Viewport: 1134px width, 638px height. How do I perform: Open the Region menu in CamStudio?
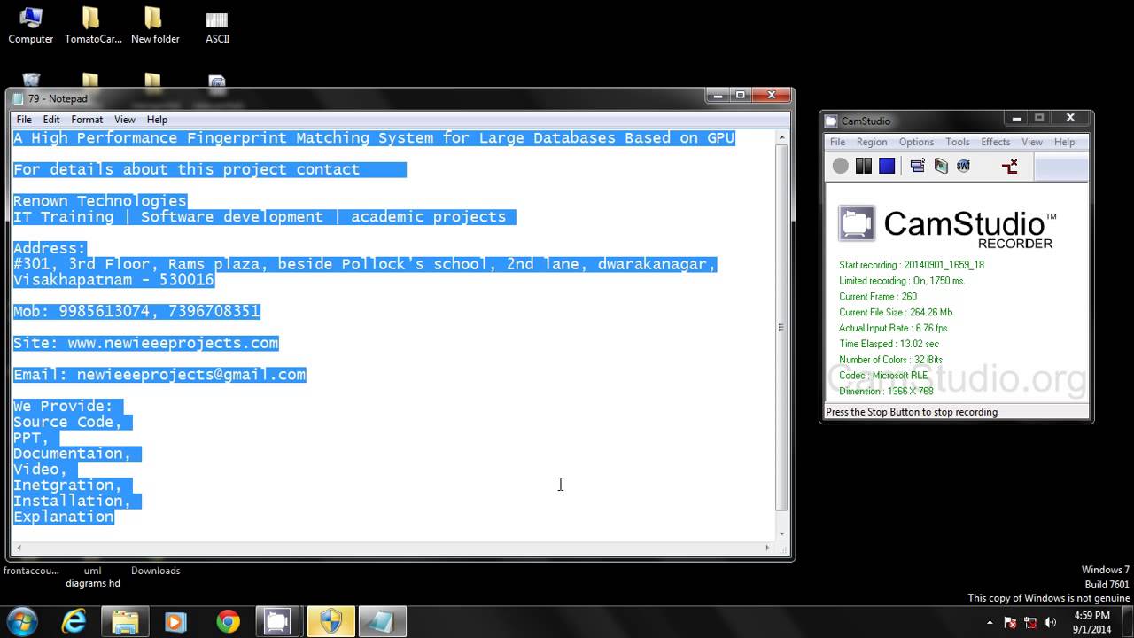point(872,142)
